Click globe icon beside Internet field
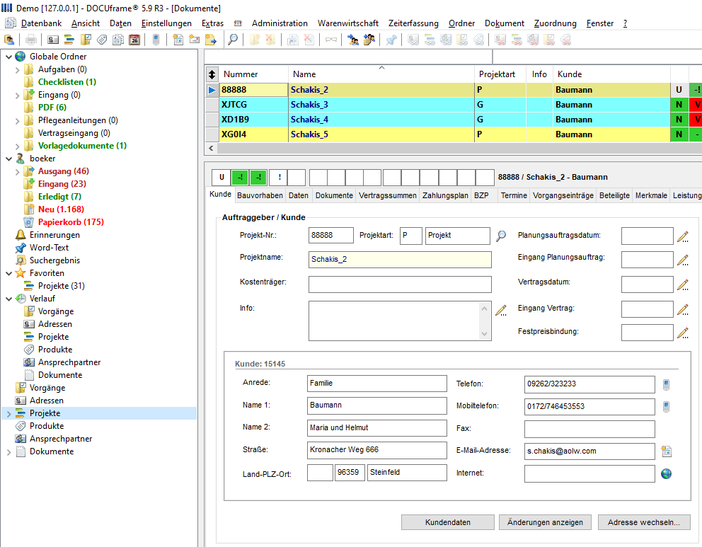Viewport: 702px width, 547px height. [x=666, y=473]
